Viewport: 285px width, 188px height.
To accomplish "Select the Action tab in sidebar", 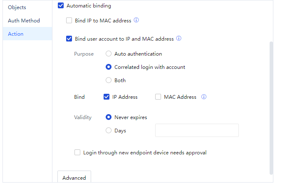I will pyautogui.click(x=16, y=34).
